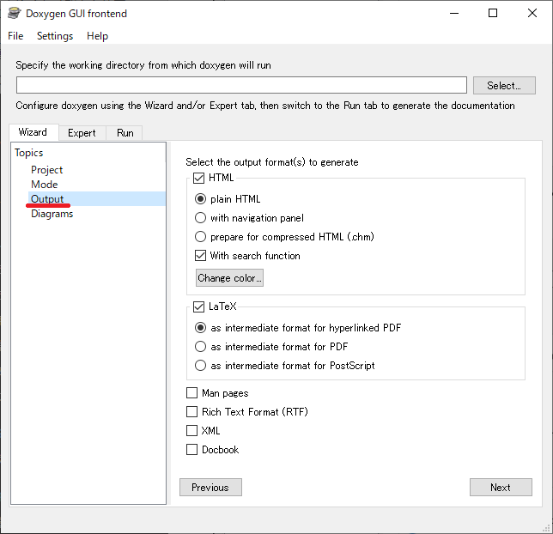Open the File menu

click(15, 36)
